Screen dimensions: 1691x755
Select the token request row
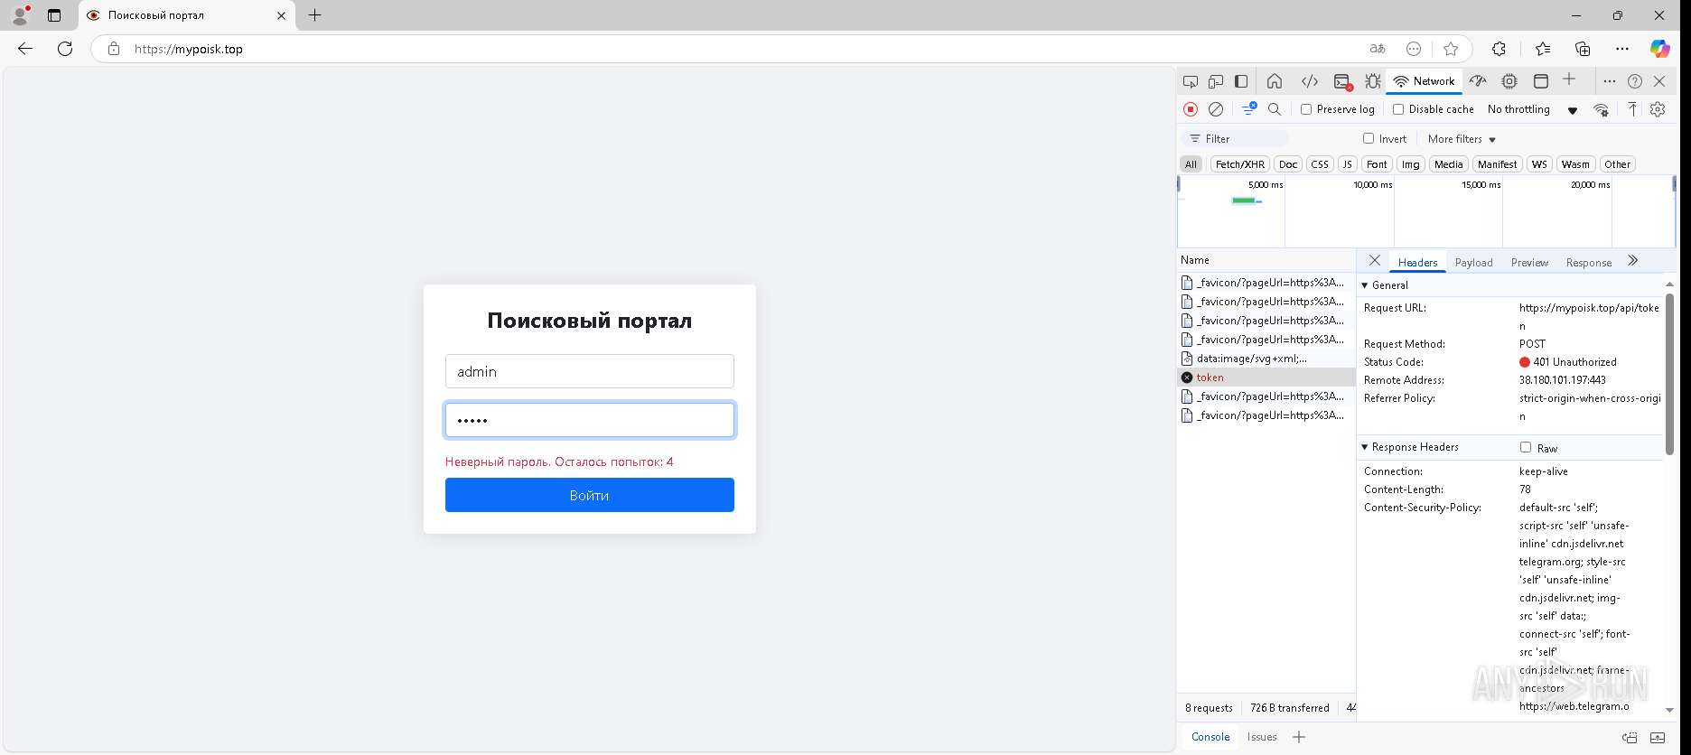1266,377
